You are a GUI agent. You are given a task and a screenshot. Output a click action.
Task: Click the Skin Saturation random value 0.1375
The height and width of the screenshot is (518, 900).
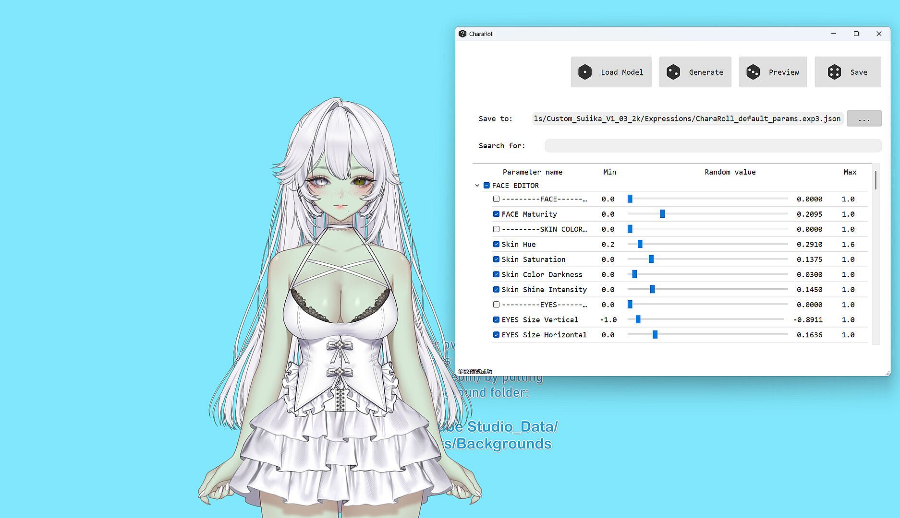coord(810,259)
